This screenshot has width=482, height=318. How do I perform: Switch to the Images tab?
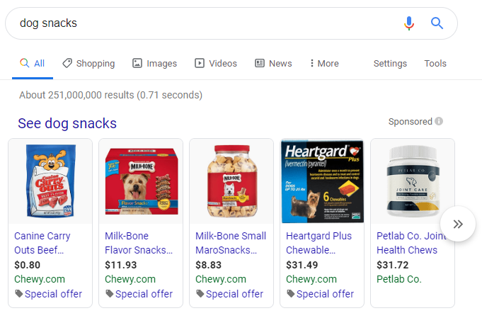[x=154, y=64]
